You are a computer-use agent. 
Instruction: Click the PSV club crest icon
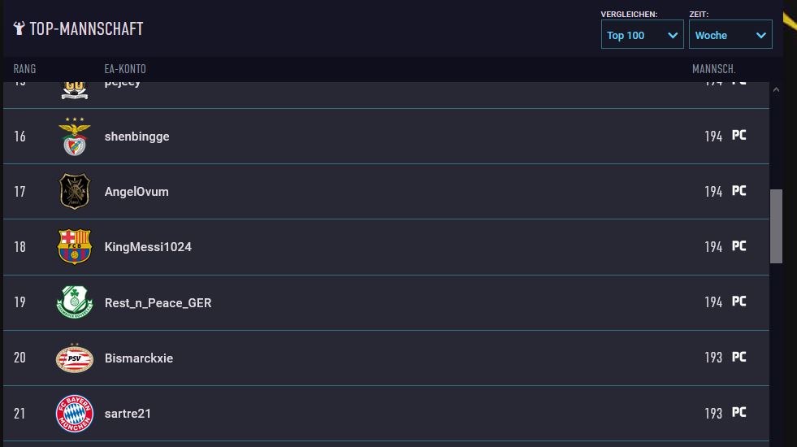tap(75, 358)
